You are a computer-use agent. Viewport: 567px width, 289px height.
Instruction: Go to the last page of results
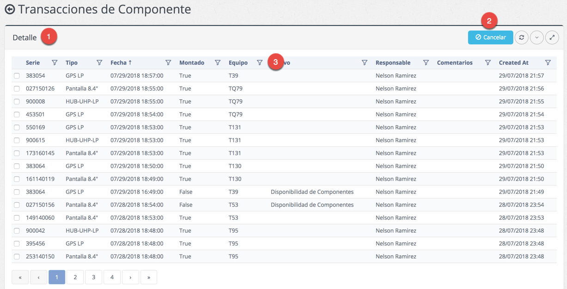149,277
